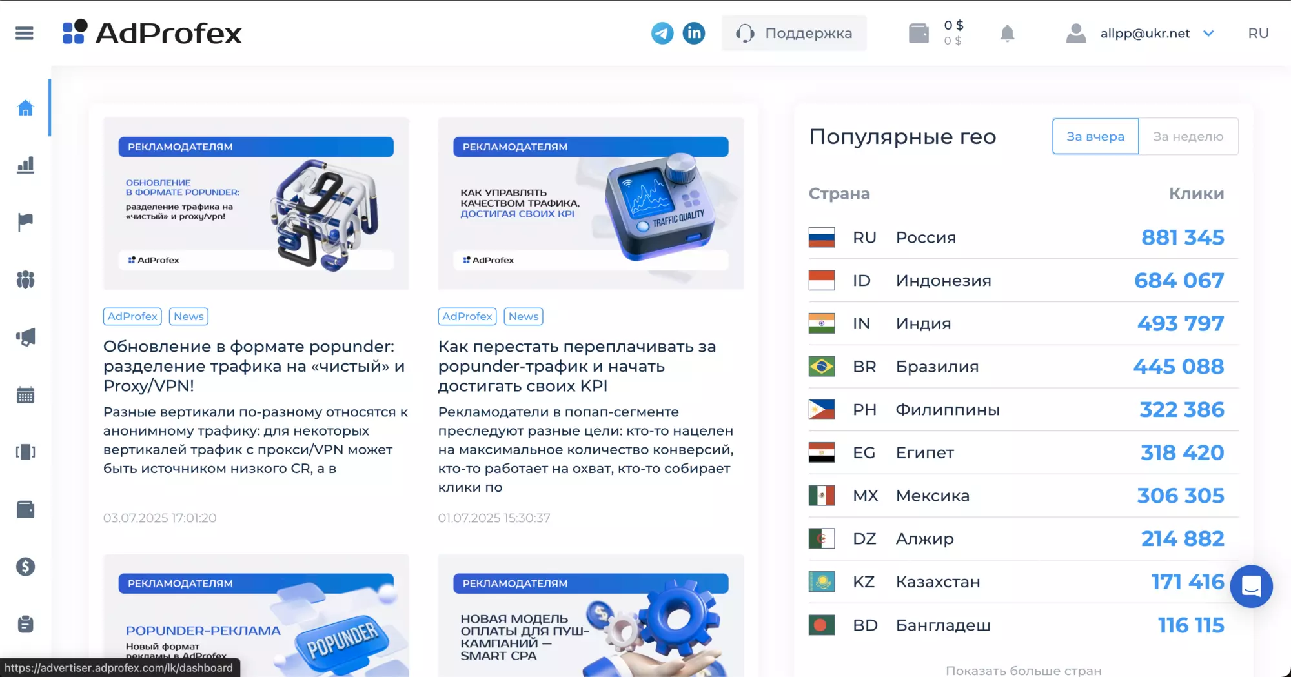
Task: Click the "Алжир" country name
Action: pyautogui.click(x=924, y=539)
